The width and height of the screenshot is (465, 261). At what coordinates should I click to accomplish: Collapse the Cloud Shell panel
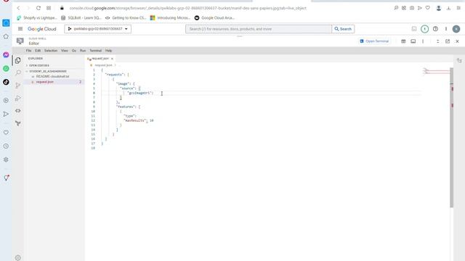[x=437, y=41]
